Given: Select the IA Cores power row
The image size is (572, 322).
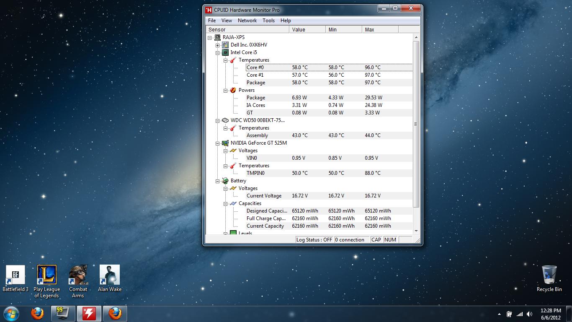Looking at the screenshot, I should click(329, 105).
